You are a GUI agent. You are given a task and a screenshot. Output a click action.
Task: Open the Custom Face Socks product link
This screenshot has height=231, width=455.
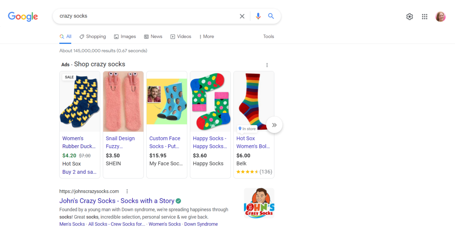click(165, 142)
